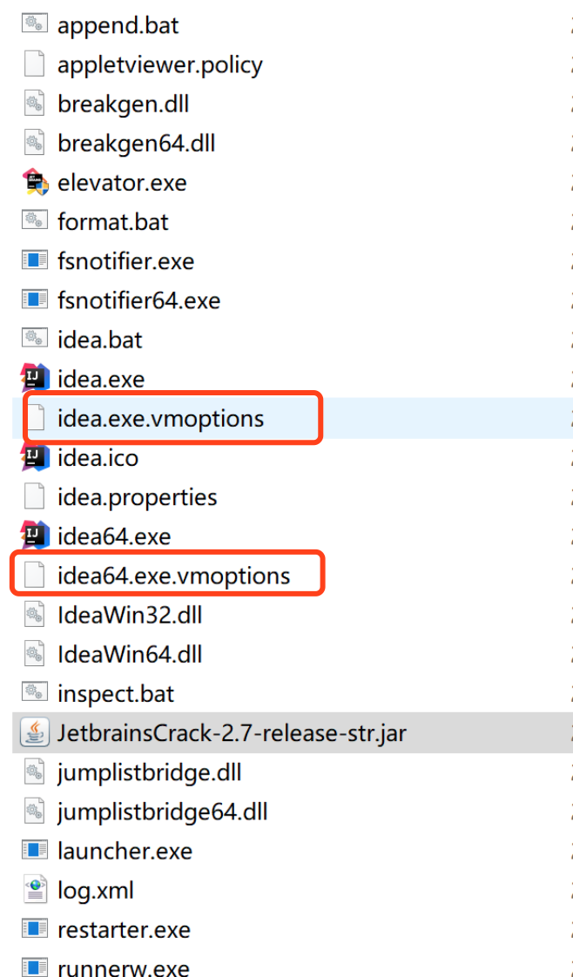Click the log.xml globe document icon
This screenshot has width=573, height=977.
[x=34, y=890]
